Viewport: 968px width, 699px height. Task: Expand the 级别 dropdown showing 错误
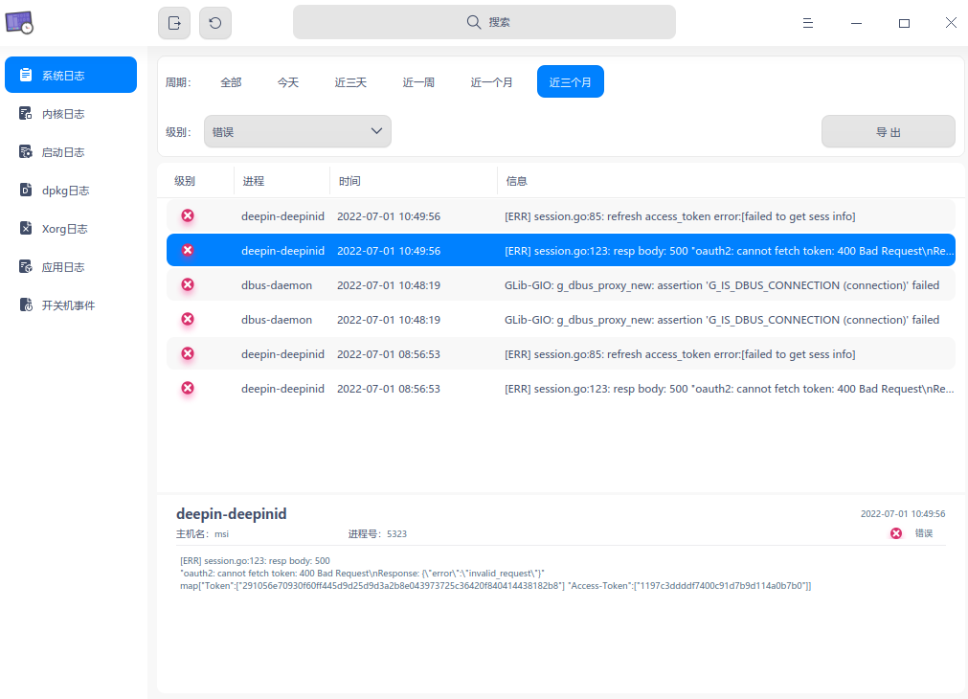[x=298, y=132]
